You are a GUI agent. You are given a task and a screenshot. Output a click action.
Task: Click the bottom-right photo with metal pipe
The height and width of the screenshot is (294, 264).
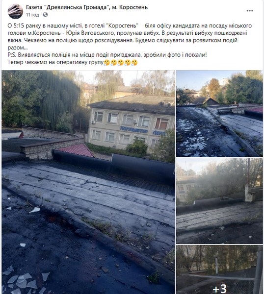219,269
